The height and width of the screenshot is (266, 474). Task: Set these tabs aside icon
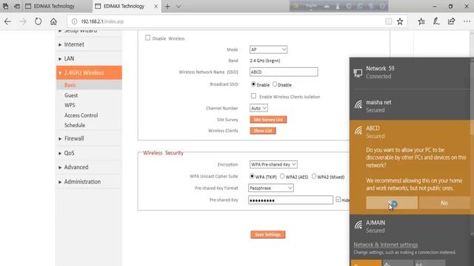coord(17,6)
